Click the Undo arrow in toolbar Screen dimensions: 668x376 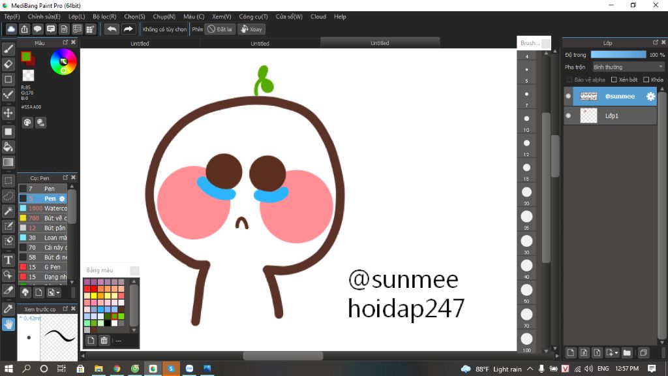coord(112,29)
